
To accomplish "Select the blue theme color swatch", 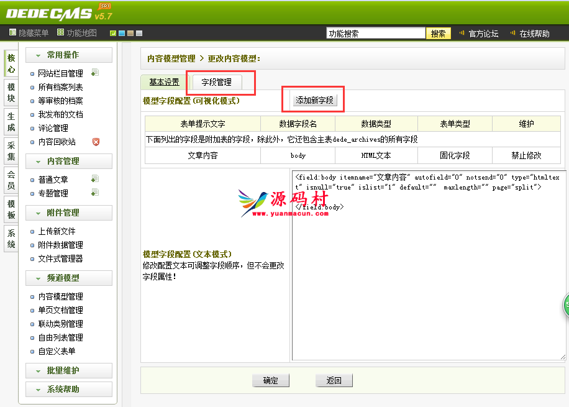I will click(x=122, y=34).
